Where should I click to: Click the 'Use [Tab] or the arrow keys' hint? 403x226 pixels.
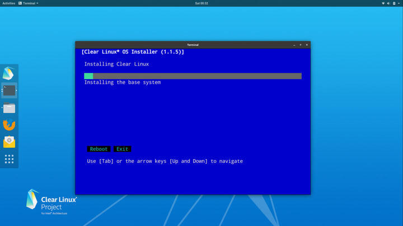click(165, 161)
